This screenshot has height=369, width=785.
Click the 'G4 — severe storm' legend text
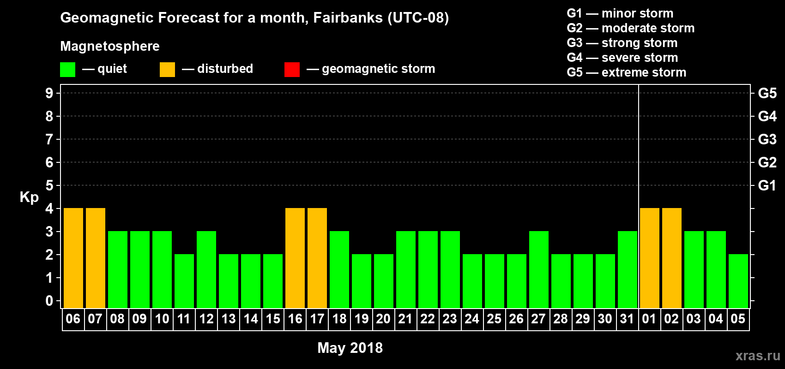(622, 58)
